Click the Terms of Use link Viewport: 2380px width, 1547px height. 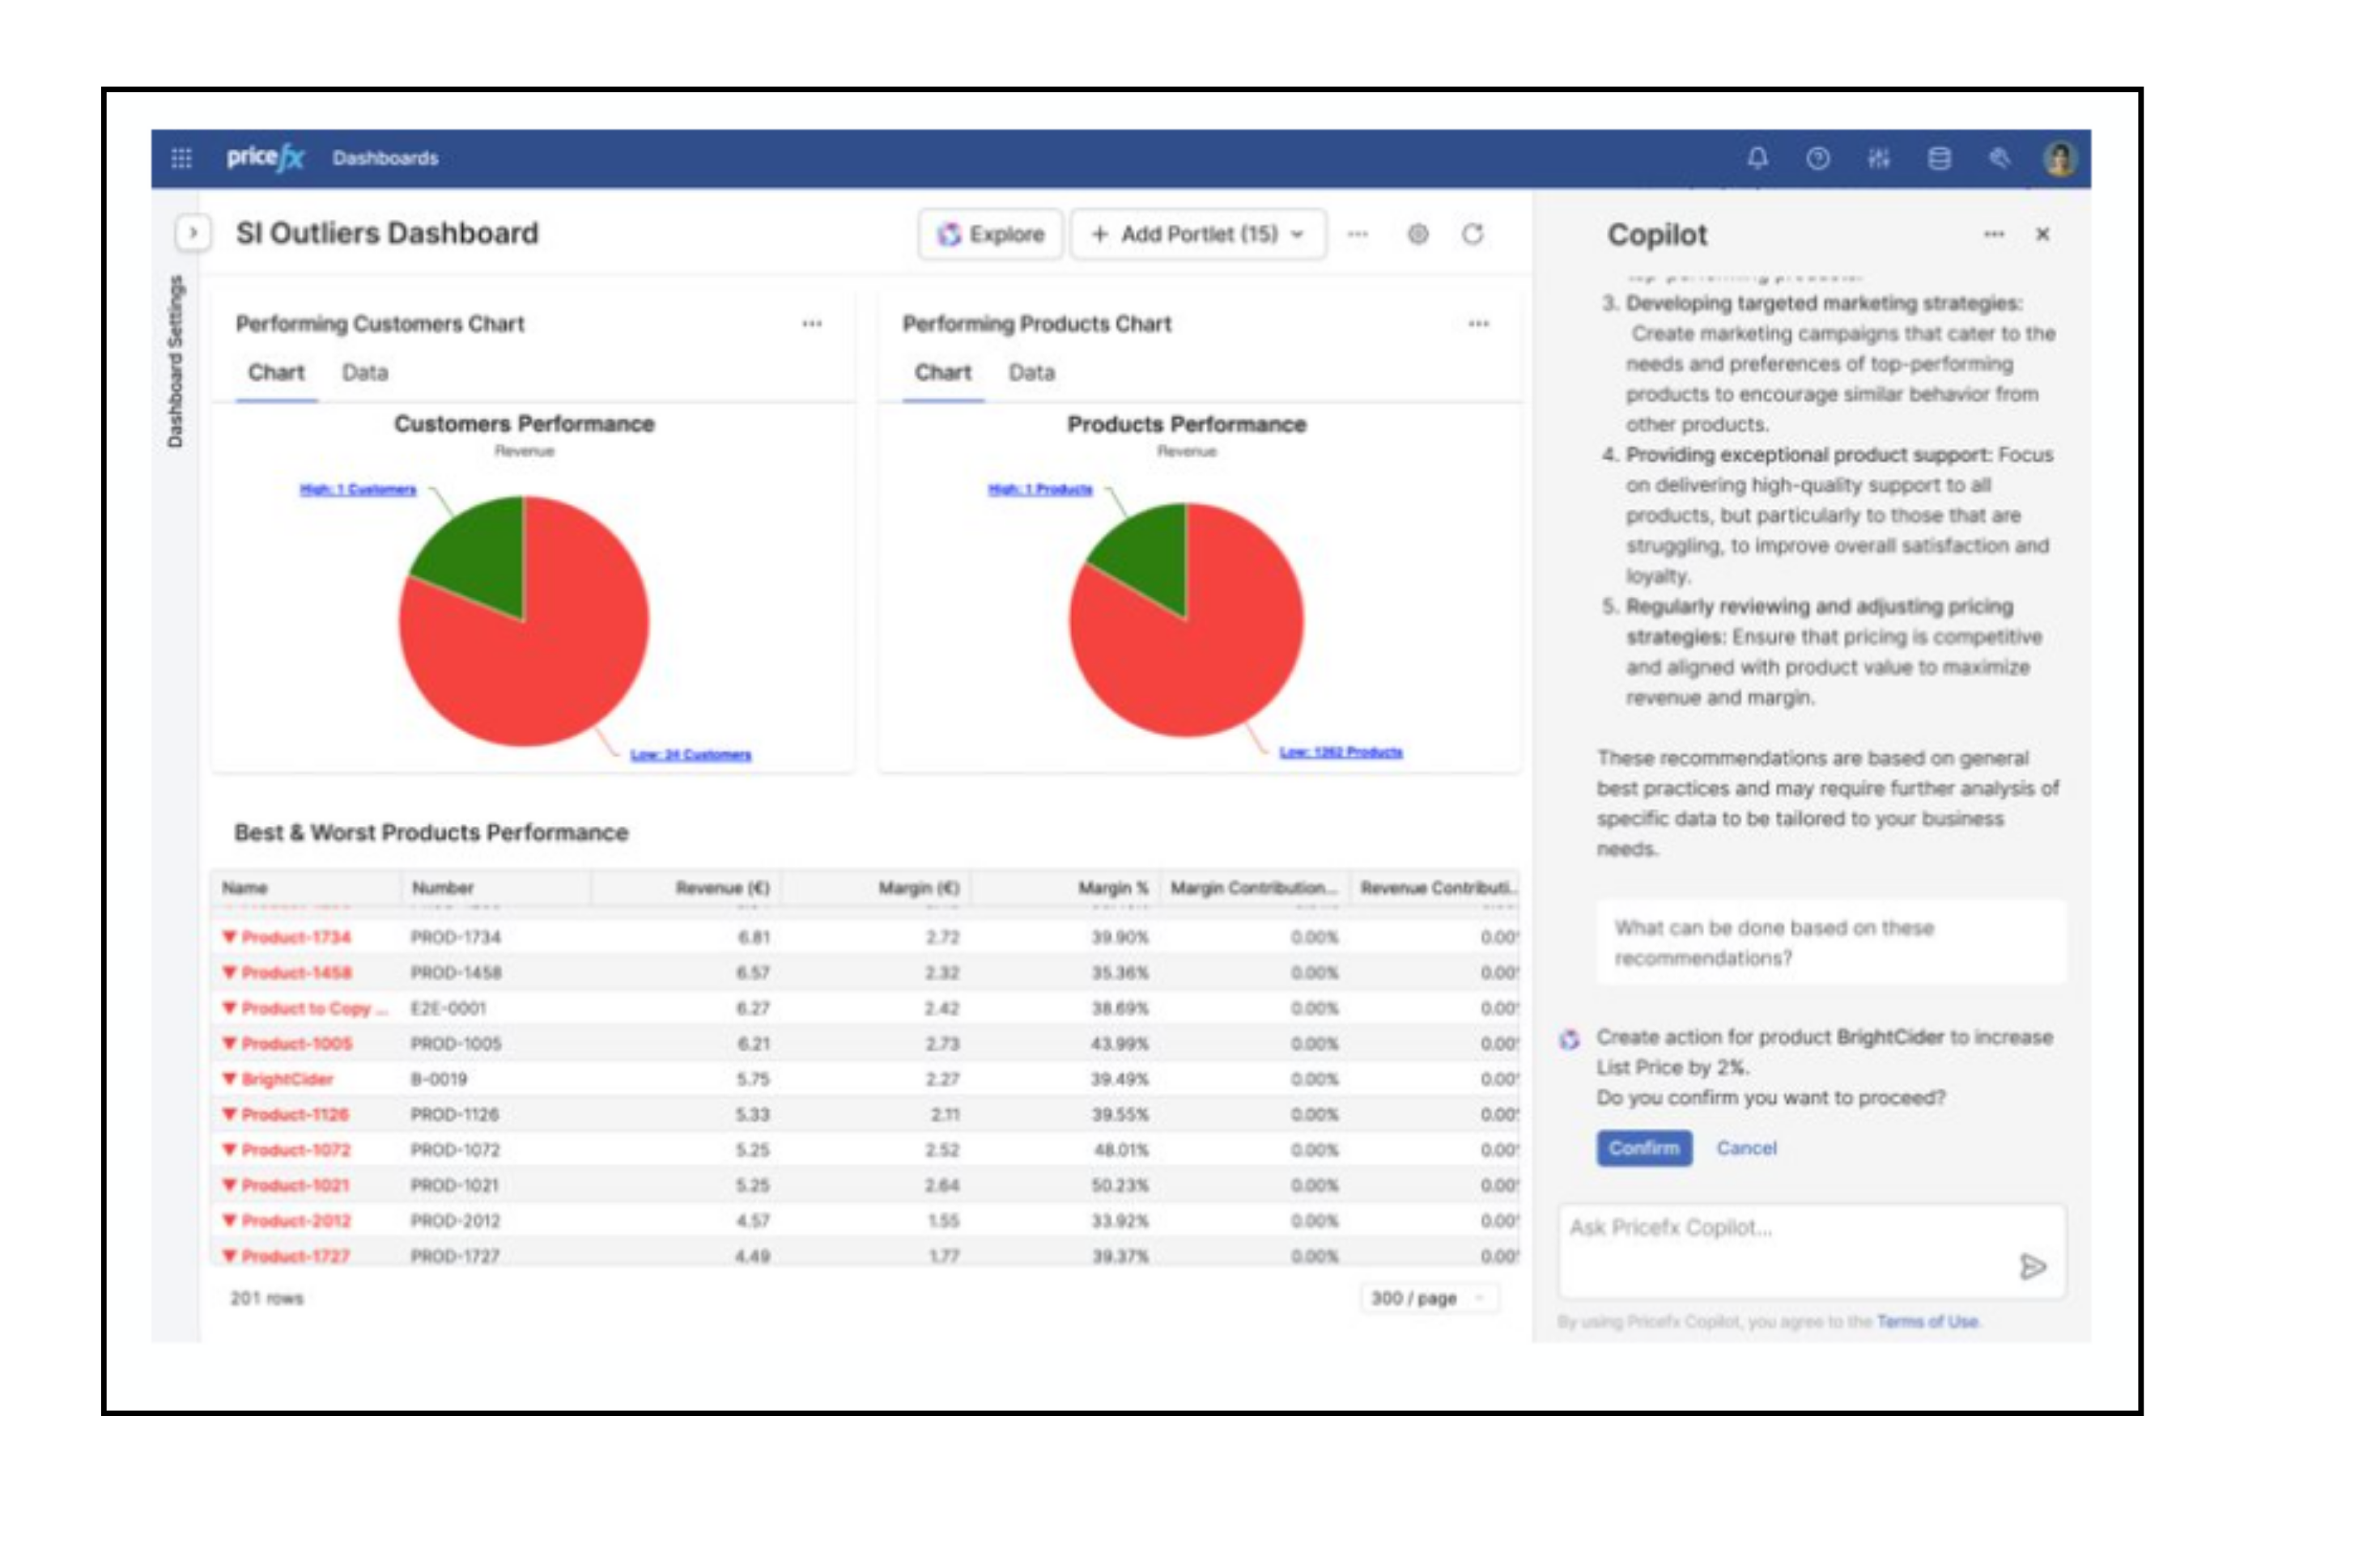click(x=1926, y=1321)
